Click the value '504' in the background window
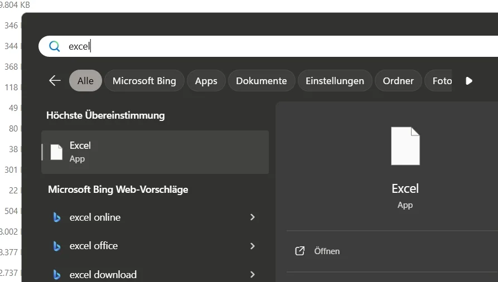 [11, 211]
